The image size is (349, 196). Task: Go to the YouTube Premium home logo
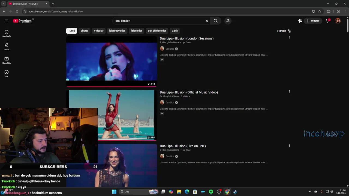coord(23,21)
